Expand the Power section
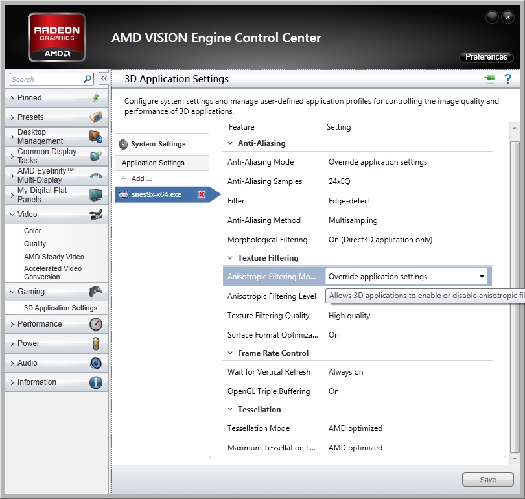The height and width of the screenshot is (499, 525). pyautogui.click(x=12, y=343)
